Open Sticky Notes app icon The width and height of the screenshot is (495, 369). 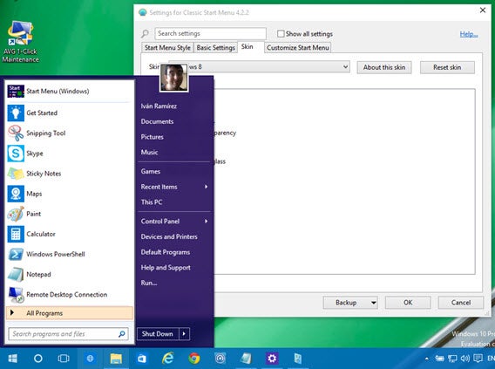[x=16, y=174]
